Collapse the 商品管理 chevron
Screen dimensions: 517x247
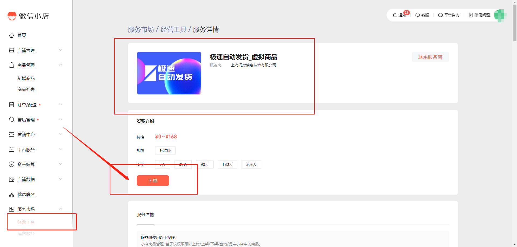coord(61,65)
